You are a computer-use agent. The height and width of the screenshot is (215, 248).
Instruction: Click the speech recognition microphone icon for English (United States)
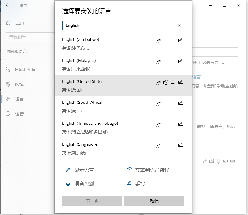(173, 83)
